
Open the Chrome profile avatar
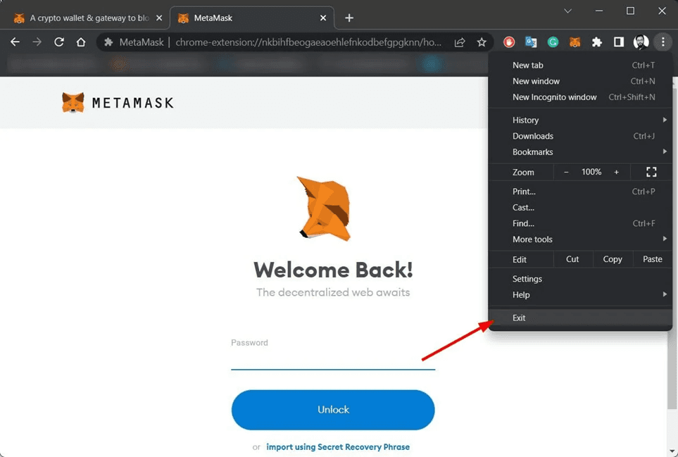pos(641,42)
